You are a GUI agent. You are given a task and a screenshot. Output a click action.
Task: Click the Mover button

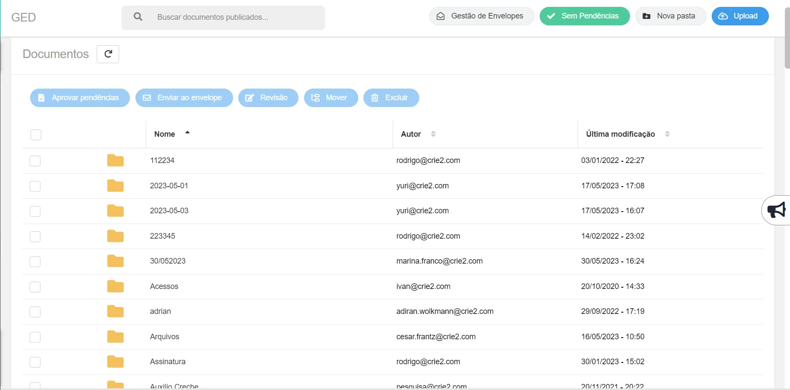[x=331, y=98]
